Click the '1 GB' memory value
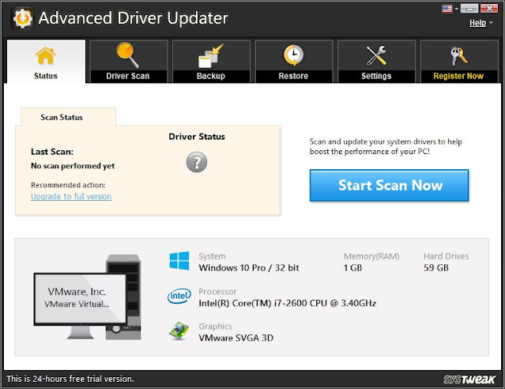Viewport: 505px width, 389px height. coord(352,268)
